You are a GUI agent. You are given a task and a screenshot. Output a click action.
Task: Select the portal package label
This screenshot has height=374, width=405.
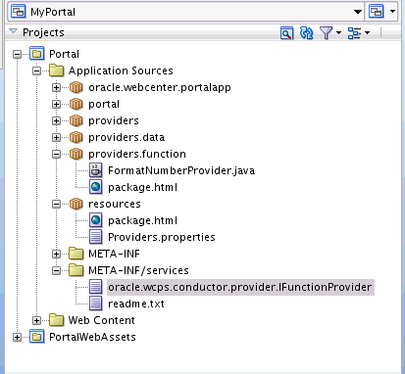click(104, 105)
